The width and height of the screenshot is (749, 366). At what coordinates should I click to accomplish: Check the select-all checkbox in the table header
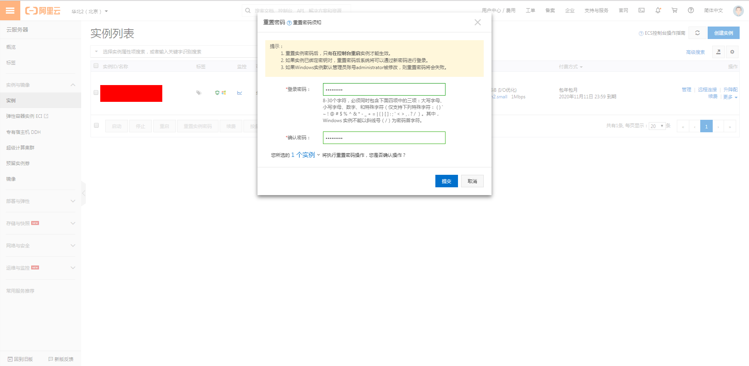96,66
